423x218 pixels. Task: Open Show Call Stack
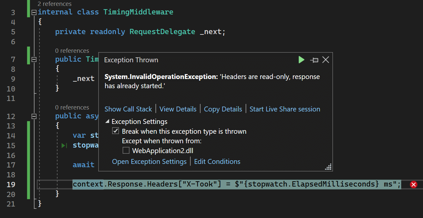128,109
